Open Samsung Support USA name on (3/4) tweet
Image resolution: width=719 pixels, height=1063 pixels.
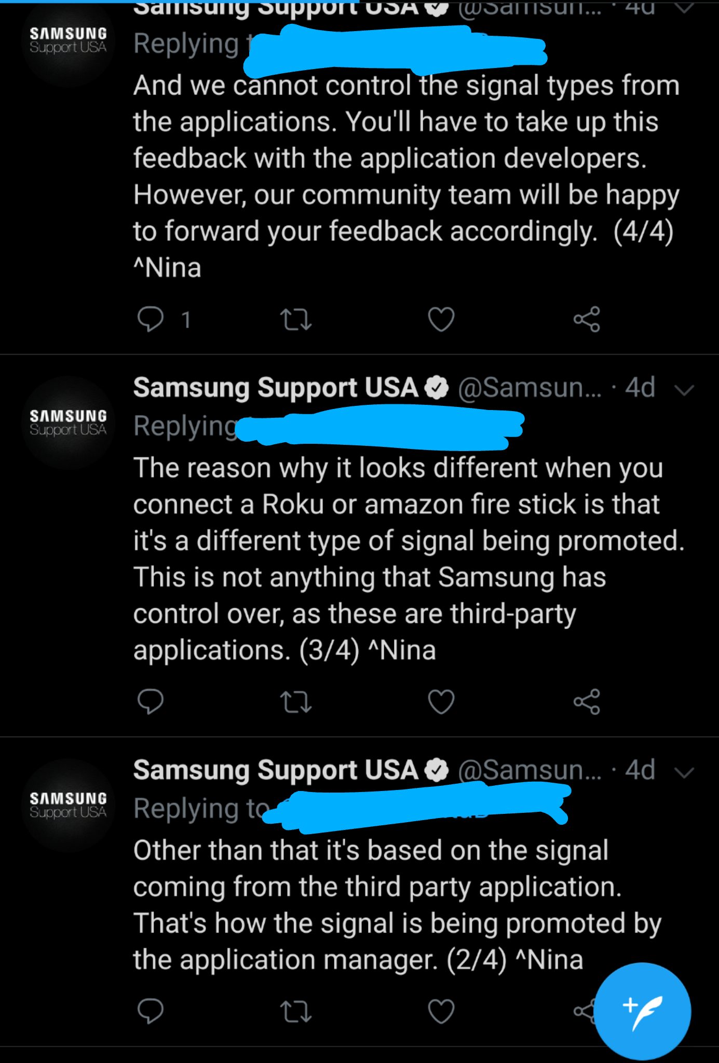[276, 388]
